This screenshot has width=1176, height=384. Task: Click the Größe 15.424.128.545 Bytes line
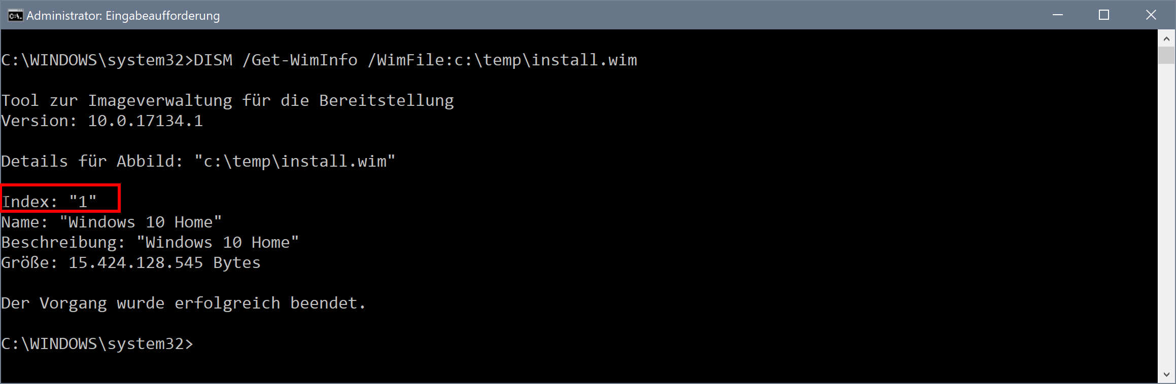130,263
